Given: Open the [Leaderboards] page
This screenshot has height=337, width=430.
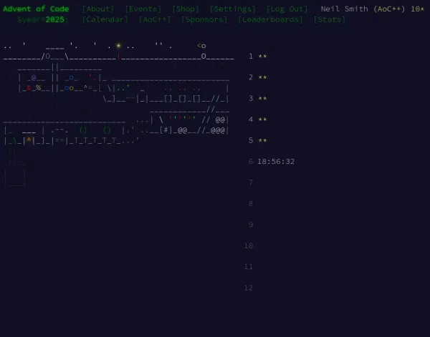Looking at the screenshot, I should tap(270, 19).
